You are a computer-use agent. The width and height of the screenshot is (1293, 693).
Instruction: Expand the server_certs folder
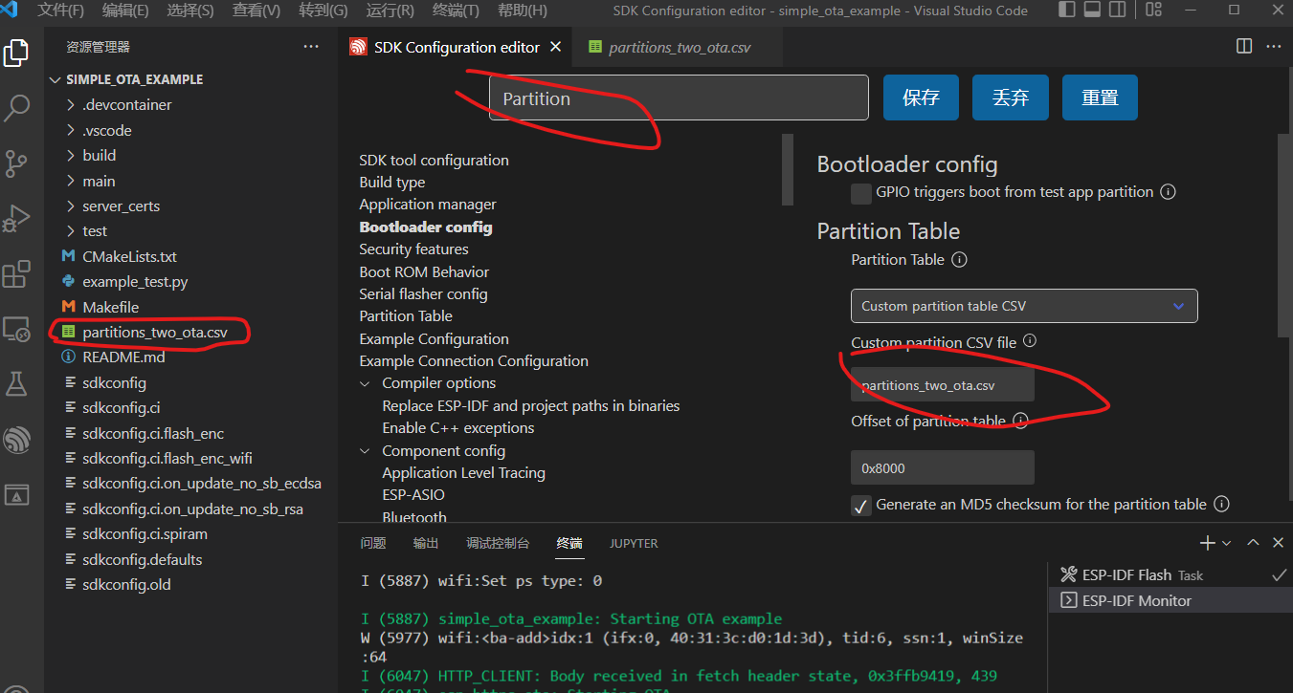click(x=71, y=206)
